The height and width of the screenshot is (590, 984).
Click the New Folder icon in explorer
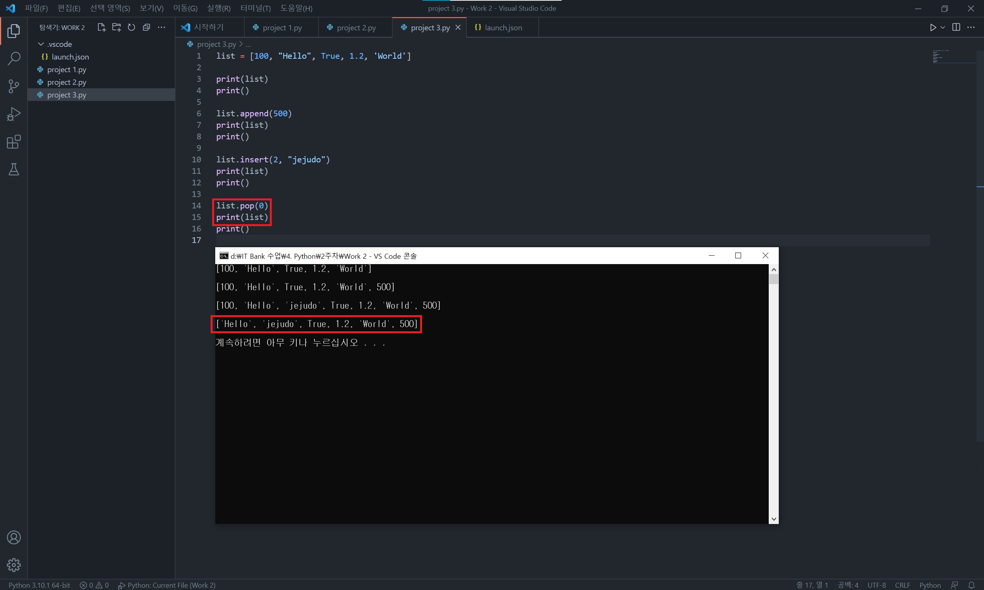(116, 27)
